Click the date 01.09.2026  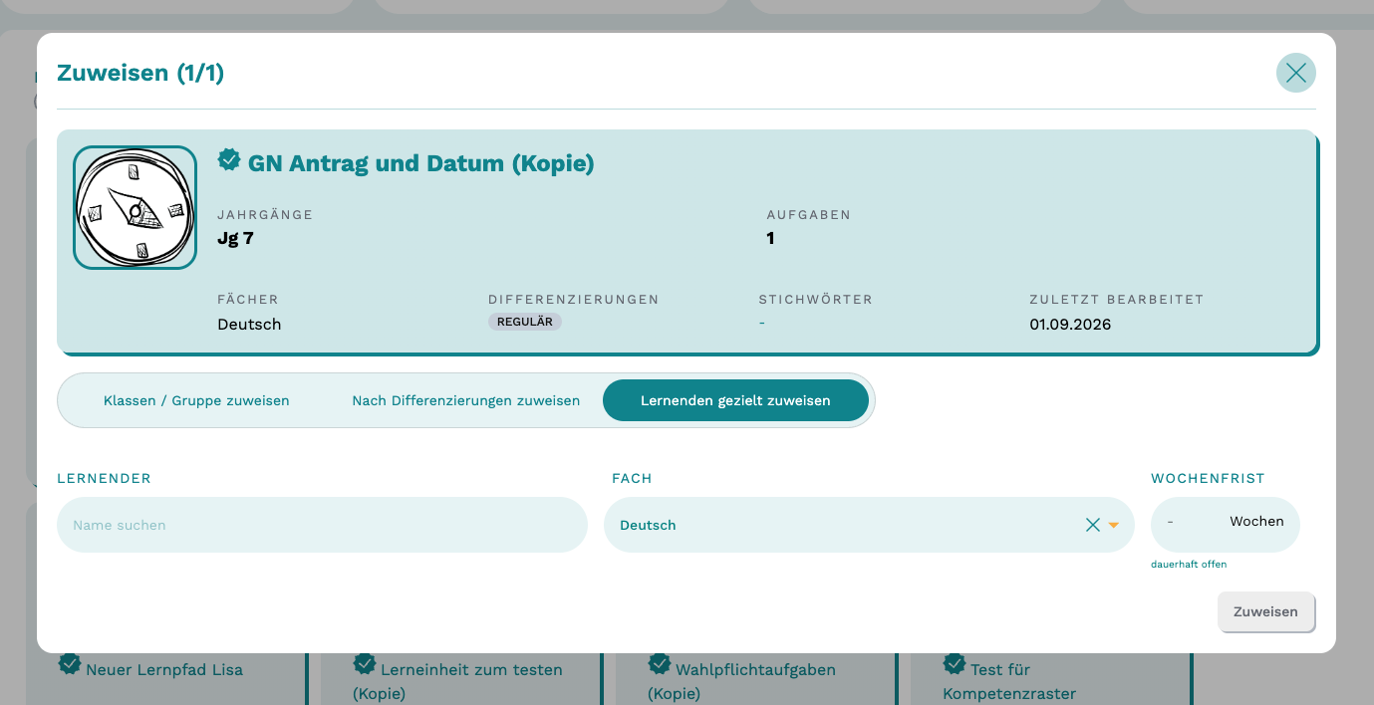pyautogui.click(x=1070, y=325)
